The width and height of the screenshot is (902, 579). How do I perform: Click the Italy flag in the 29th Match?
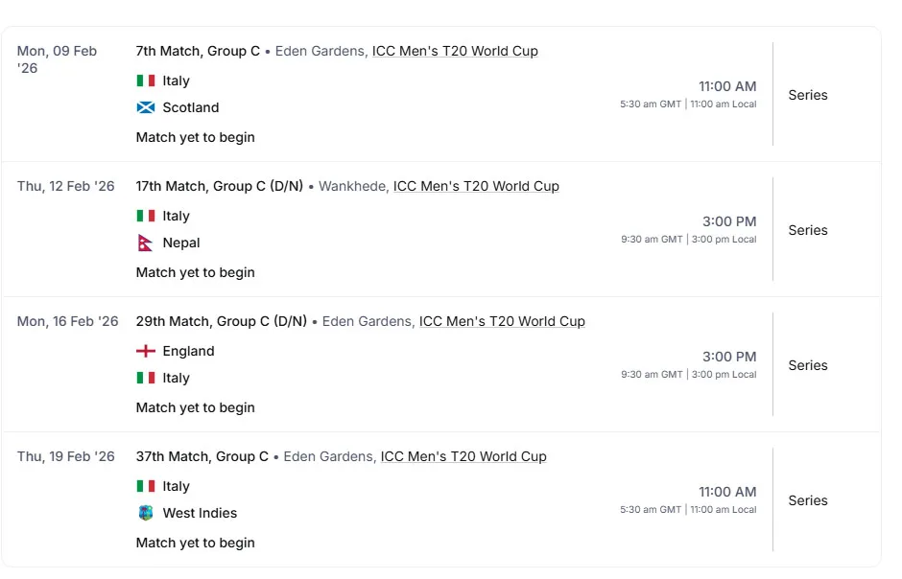(145, 379)
